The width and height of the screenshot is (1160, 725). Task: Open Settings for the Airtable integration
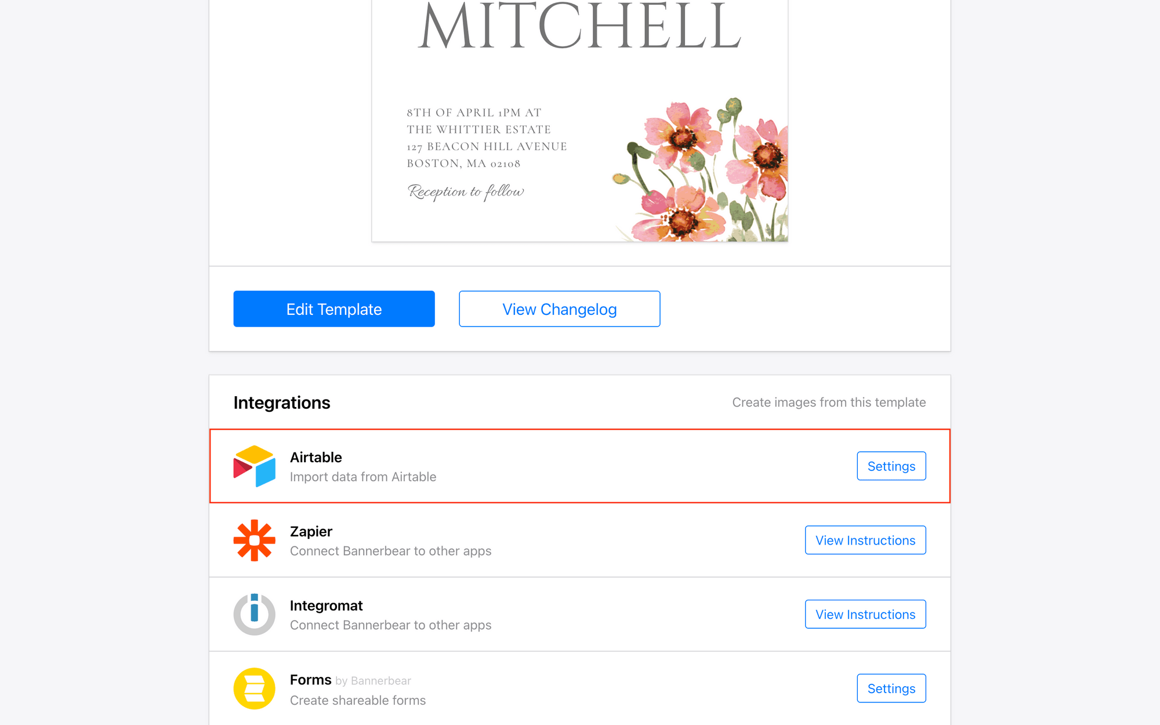pos(891,466)
